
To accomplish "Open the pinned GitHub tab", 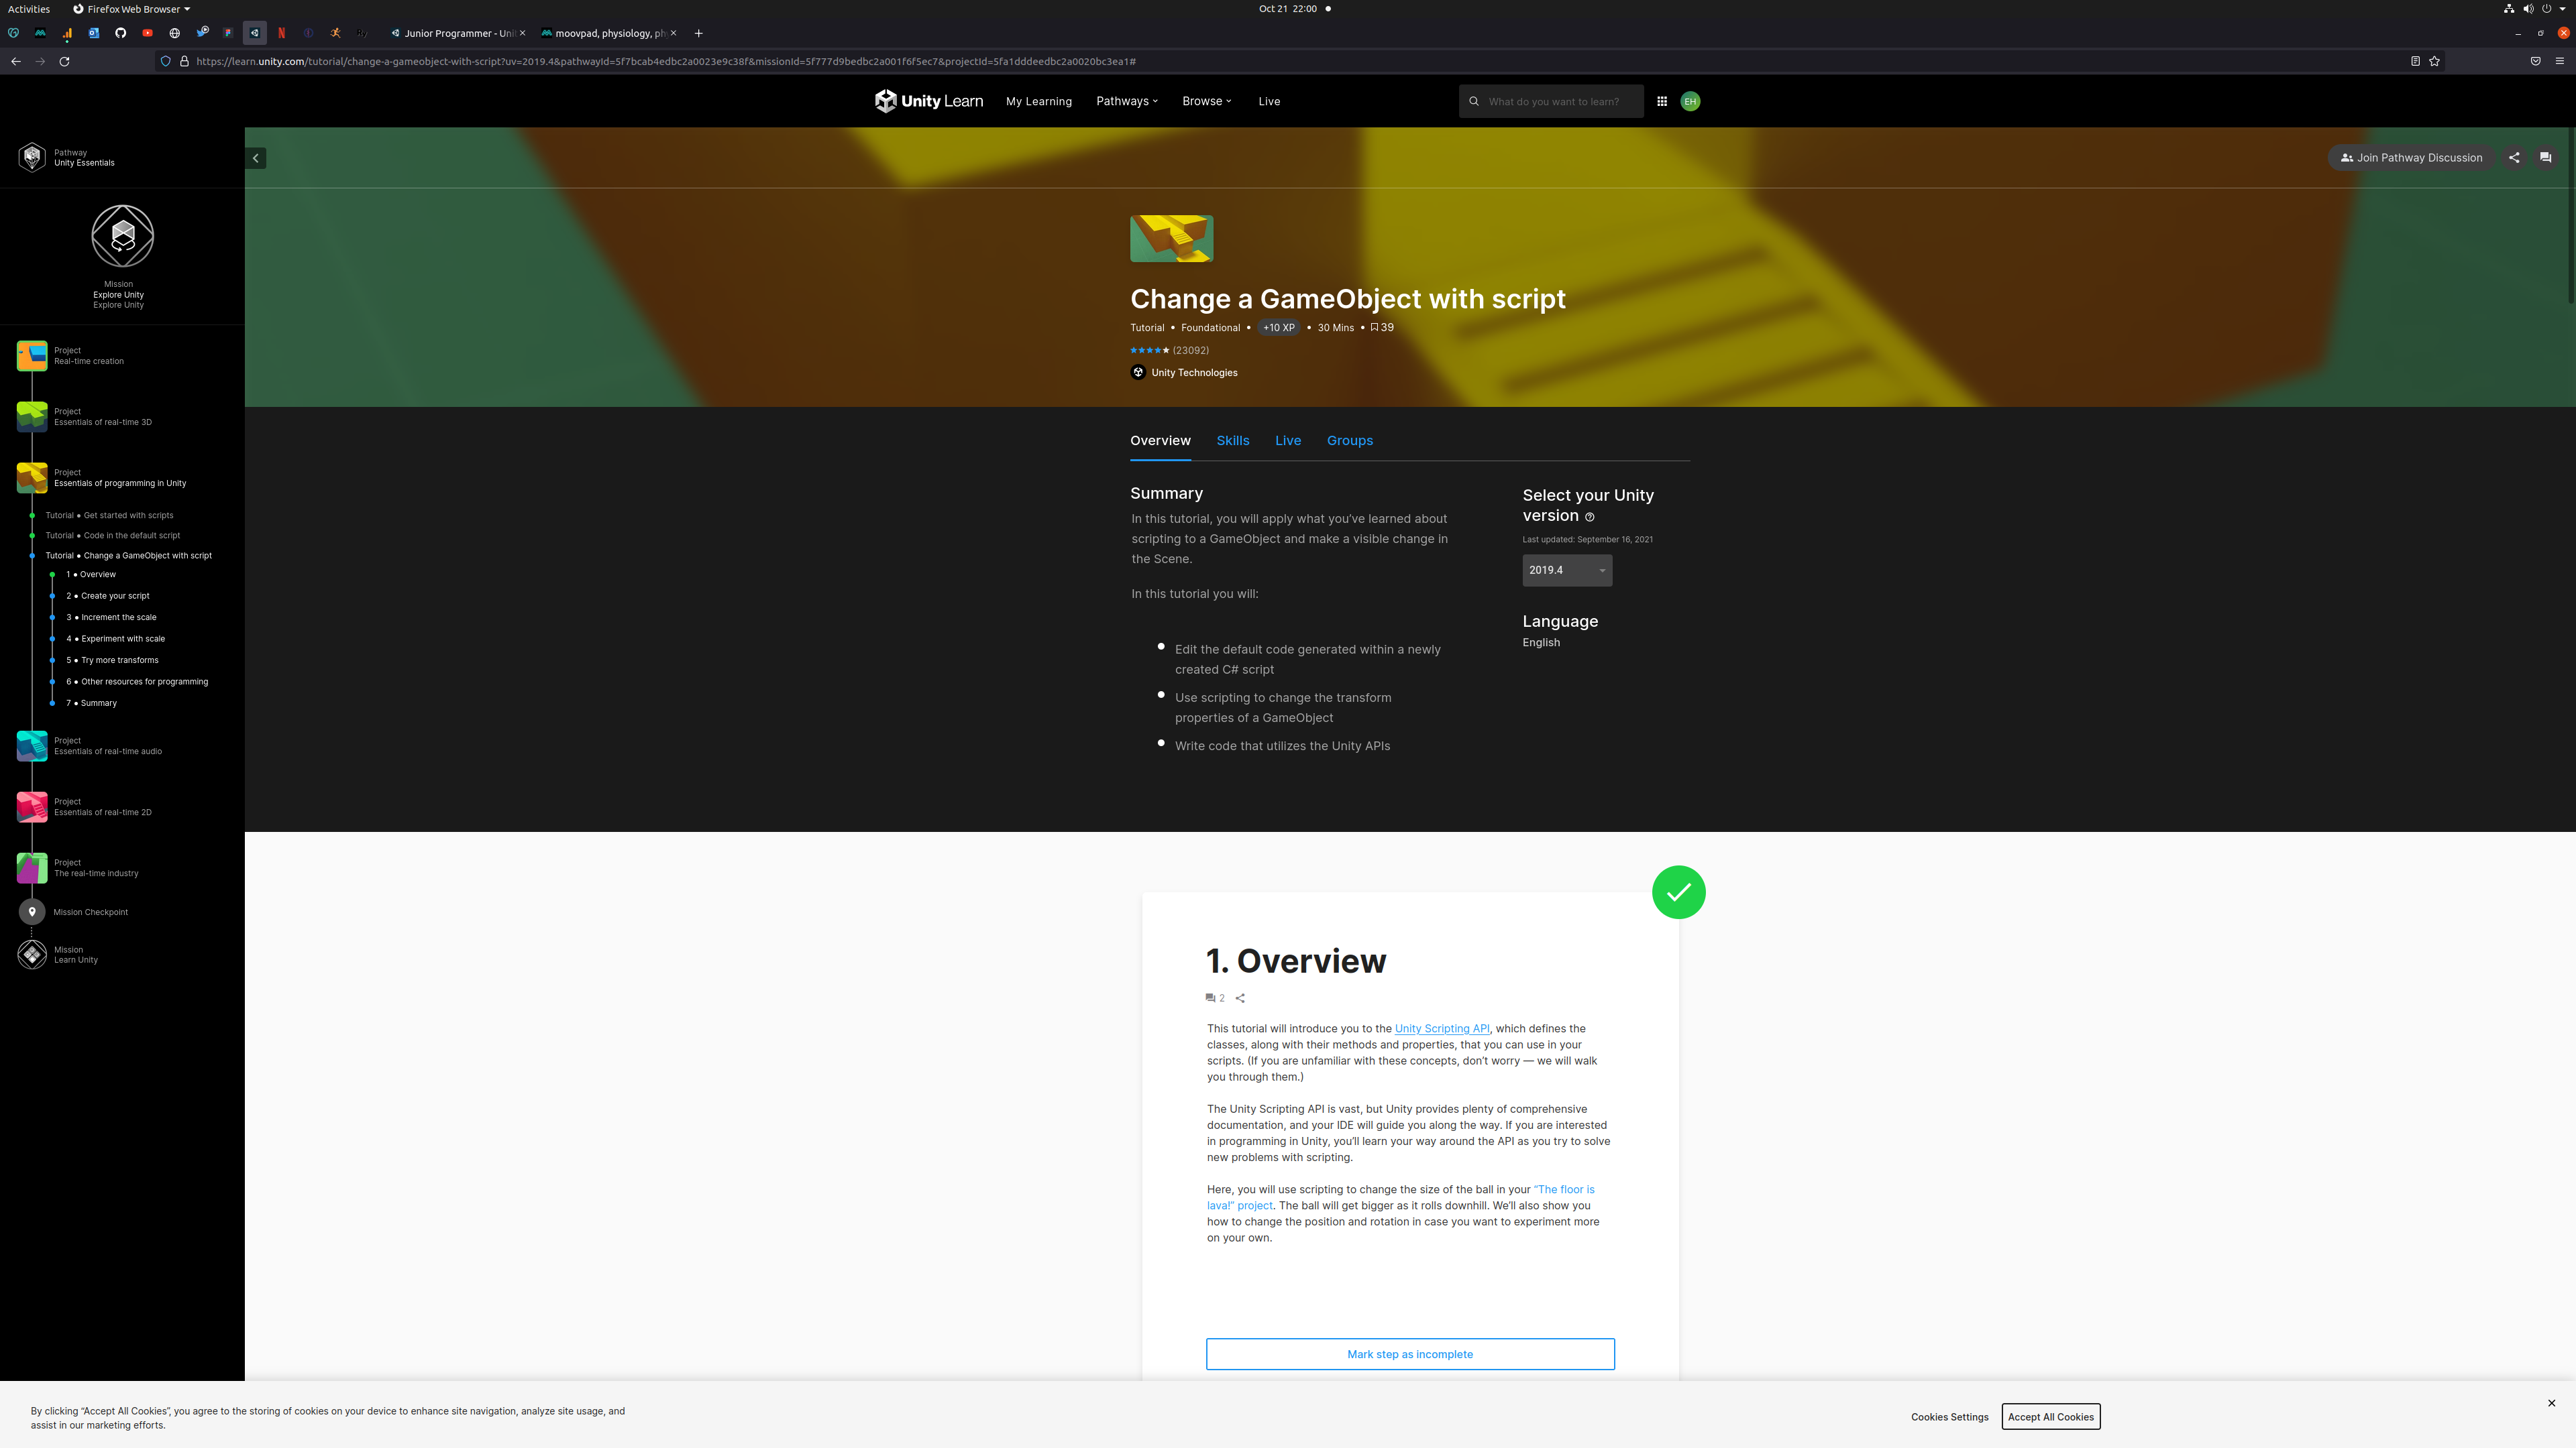I will pos(120,33).
